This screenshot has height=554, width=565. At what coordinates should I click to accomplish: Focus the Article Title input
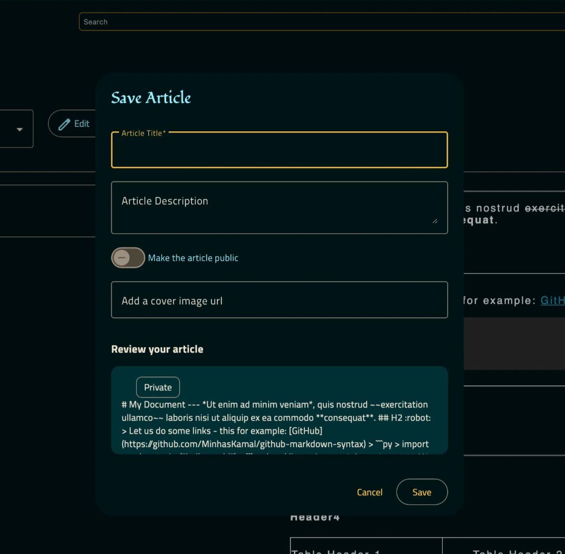coord(280,150)
